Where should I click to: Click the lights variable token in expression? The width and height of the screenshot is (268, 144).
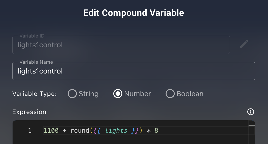116,131
